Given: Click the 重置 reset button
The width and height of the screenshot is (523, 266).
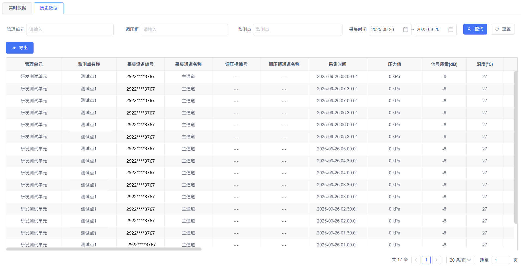Looking at the screenshot, I should pyautogui.click(x=503, y=29).
